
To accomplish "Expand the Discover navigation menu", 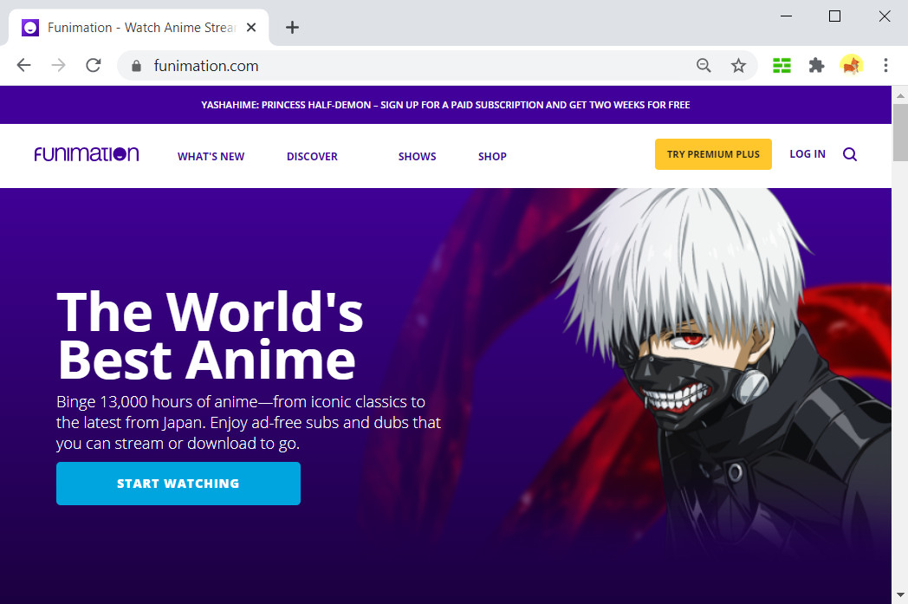I will click(x=312, y=157).
